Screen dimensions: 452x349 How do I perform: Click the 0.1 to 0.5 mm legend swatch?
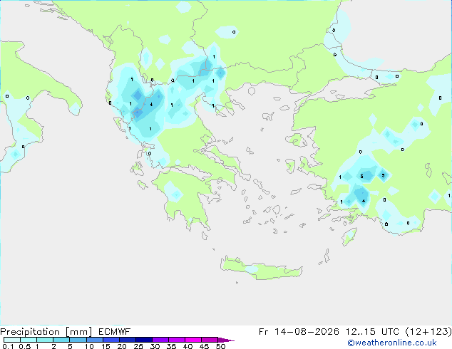[x=12, y=340]
